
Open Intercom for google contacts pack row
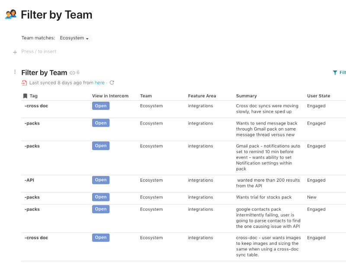click(101, 209)
